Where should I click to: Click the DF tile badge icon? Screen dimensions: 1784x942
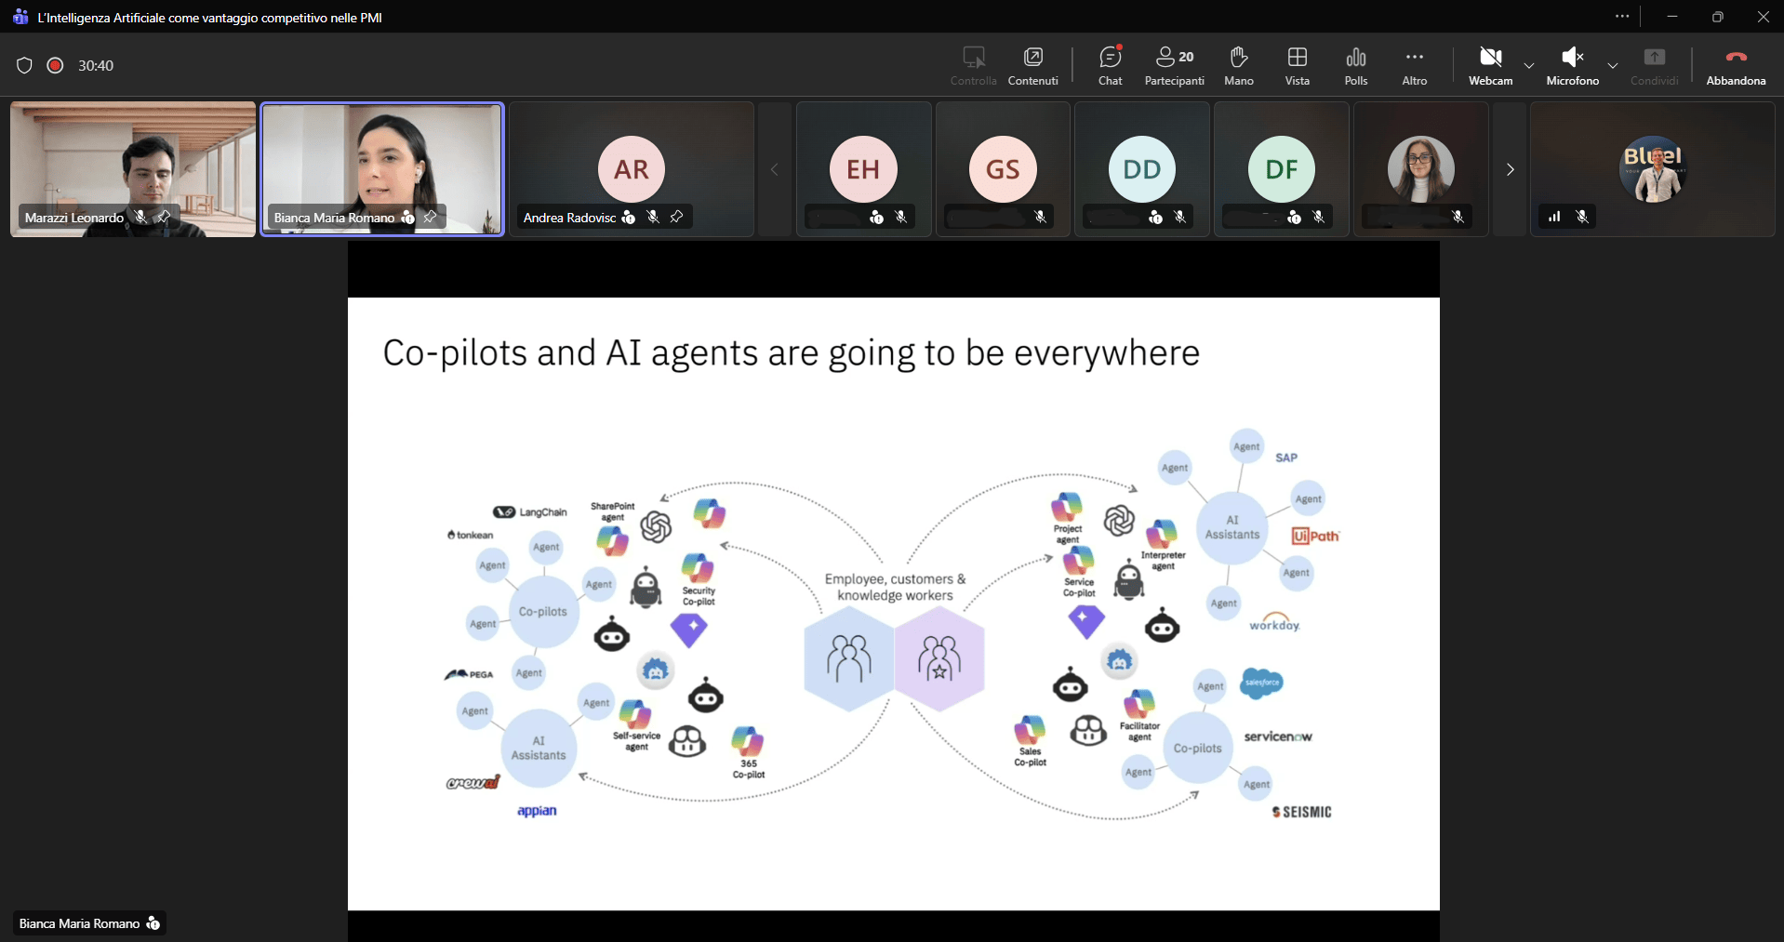(x=1294, y=218)
